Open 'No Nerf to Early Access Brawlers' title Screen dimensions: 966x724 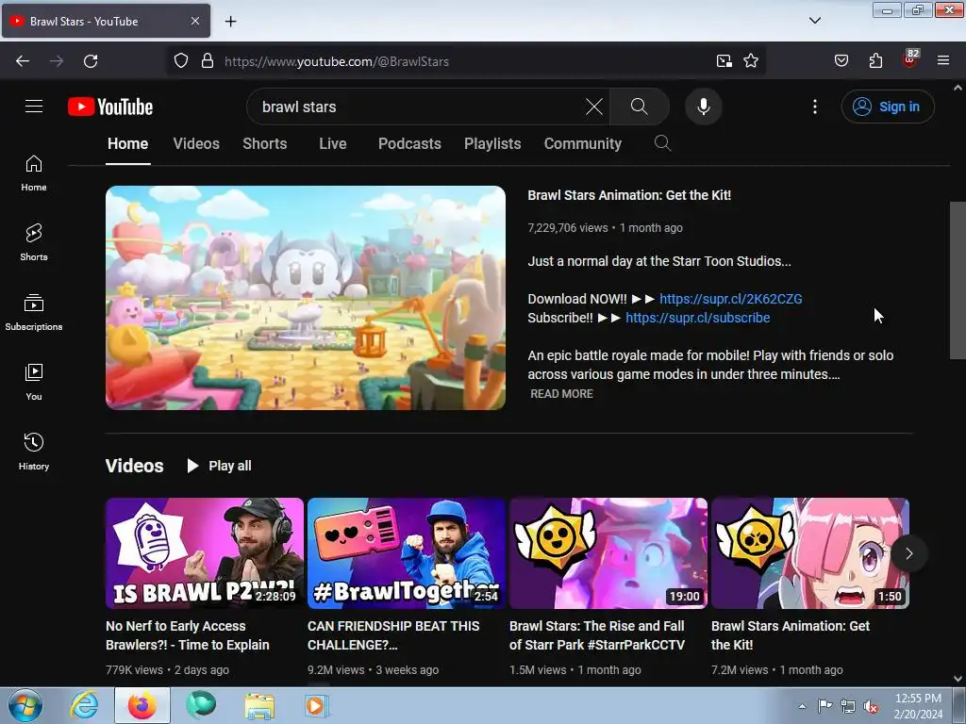188,635
